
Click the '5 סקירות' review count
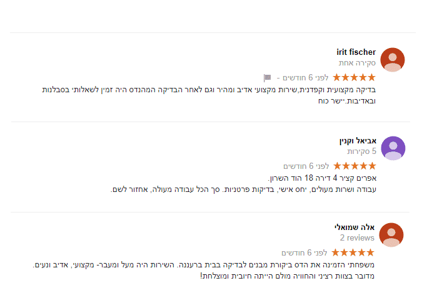tap(362, 151)
